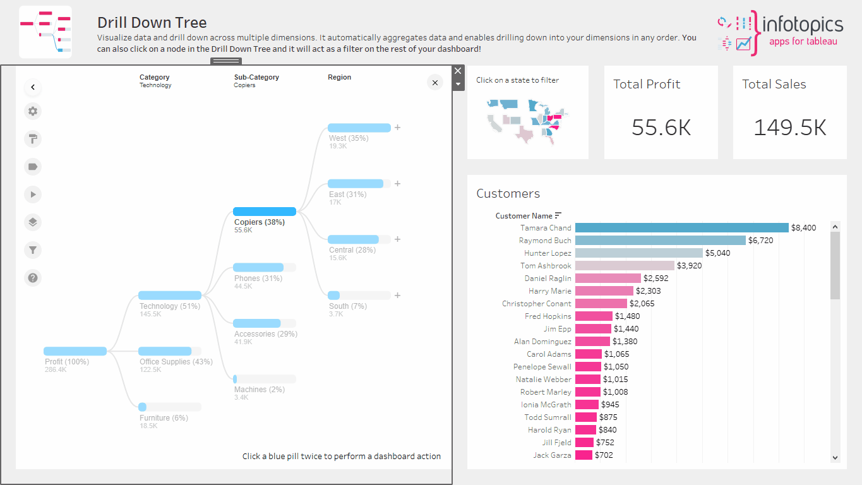Click the back arrow icon in the tree sidebar
This screenshot has width=862, height=485.
pos(33,87)
